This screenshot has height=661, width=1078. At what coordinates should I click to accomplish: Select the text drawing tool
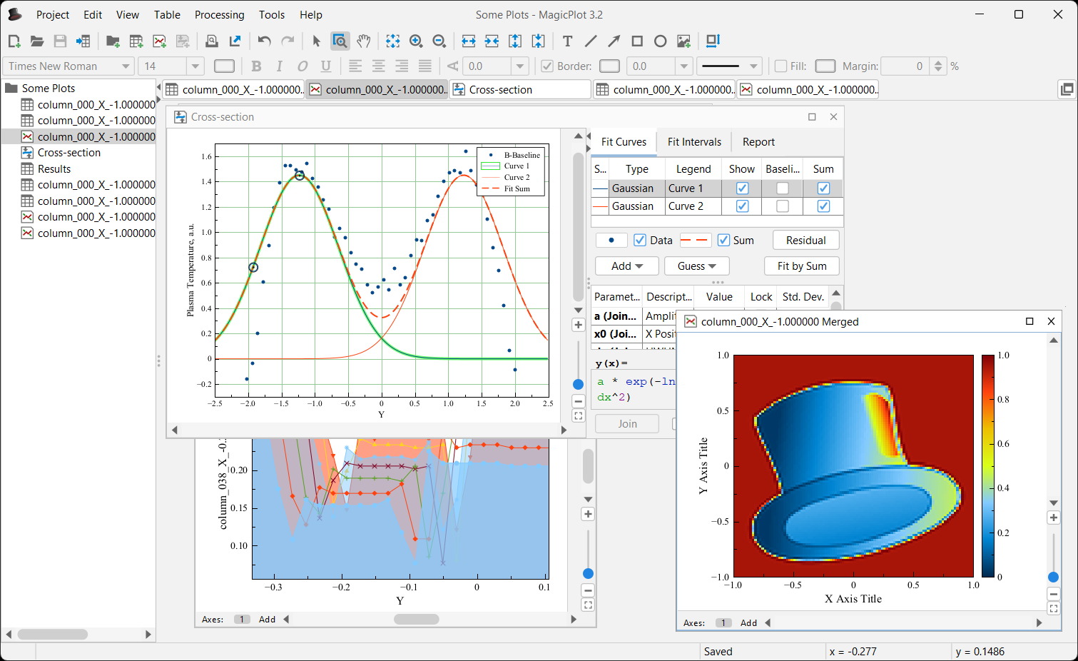coord(567,41)
